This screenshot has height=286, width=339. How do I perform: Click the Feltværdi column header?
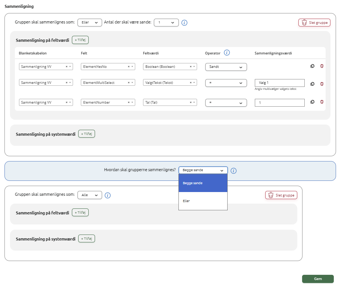[151, 53]
